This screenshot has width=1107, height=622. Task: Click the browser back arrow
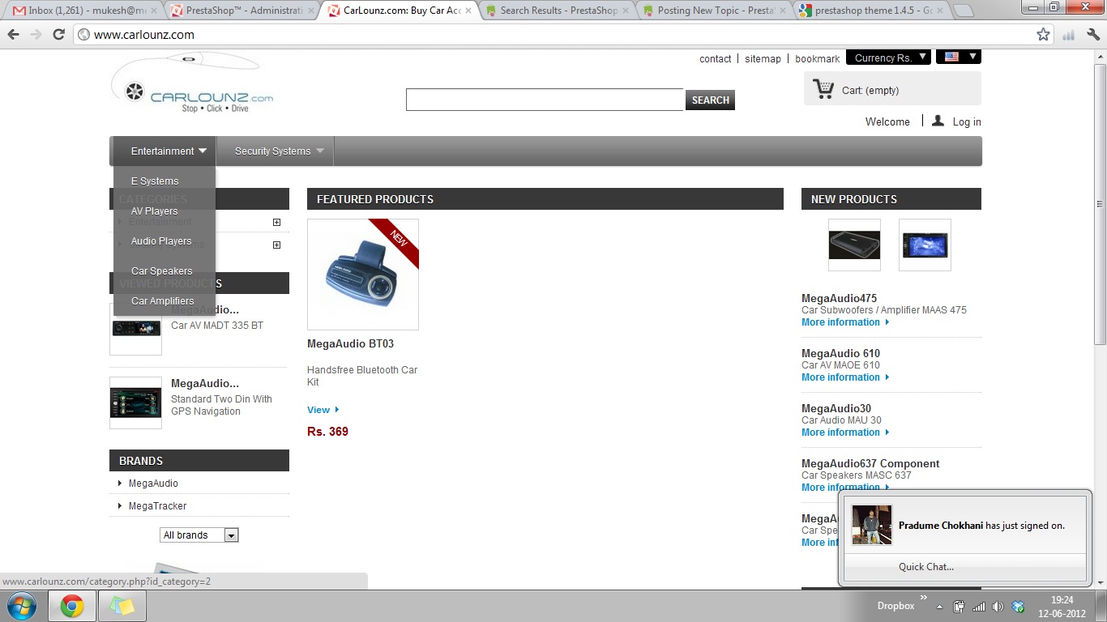pyautogui.click(x=13, y=35)
